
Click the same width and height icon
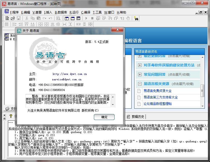pos(91,24)
